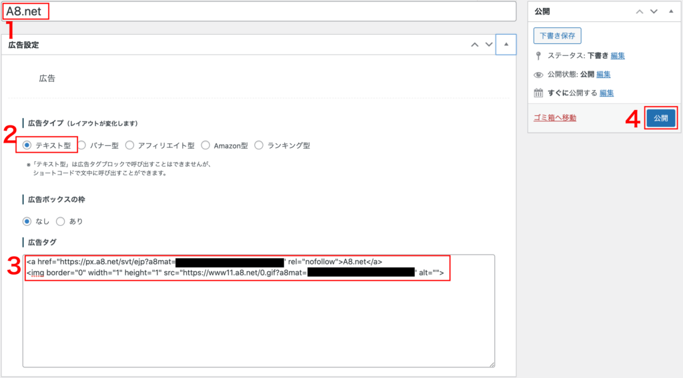
Task: Select テキスト型 ad type radio button
Action: (x=27, y=145)
